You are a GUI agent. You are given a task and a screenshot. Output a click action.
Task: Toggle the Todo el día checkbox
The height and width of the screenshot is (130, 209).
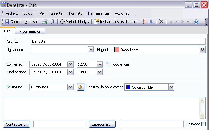pos(108,64)
